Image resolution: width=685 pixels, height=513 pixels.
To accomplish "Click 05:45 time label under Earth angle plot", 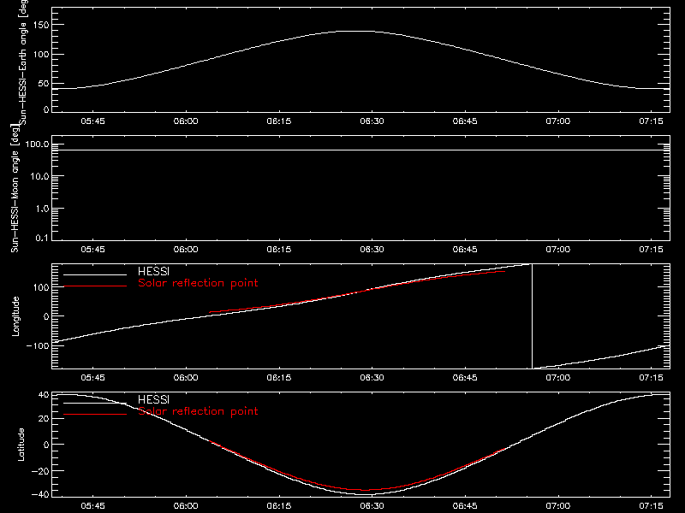I will (92, 121).
